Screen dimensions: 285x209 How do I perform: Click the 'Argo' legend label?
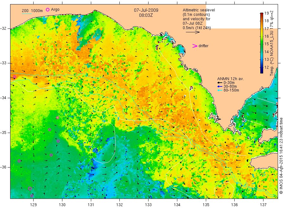click(x=55, y=9)
